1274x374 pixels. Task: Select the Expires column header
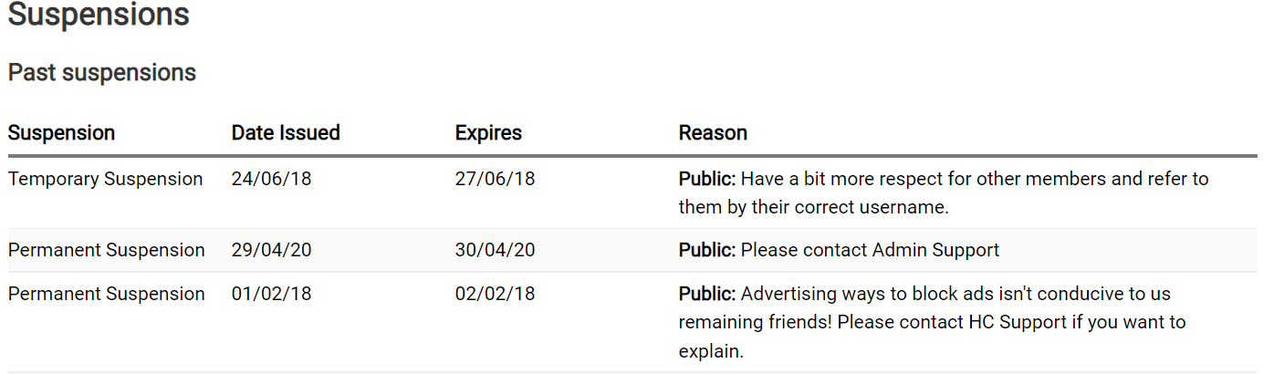[x=488, y=132]
